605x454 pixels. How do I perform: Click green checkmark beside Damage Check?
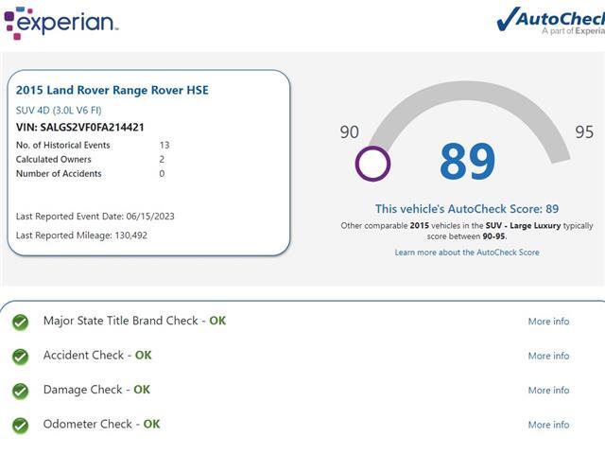[21, 391]
